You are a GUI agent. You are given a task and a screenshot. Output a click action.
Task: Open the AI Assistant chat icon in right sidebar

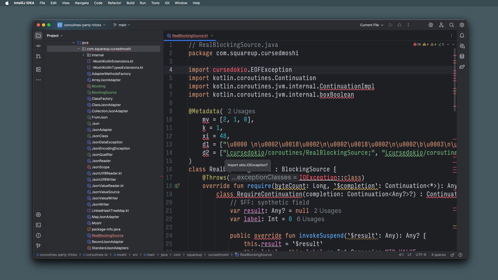[462, 46]
